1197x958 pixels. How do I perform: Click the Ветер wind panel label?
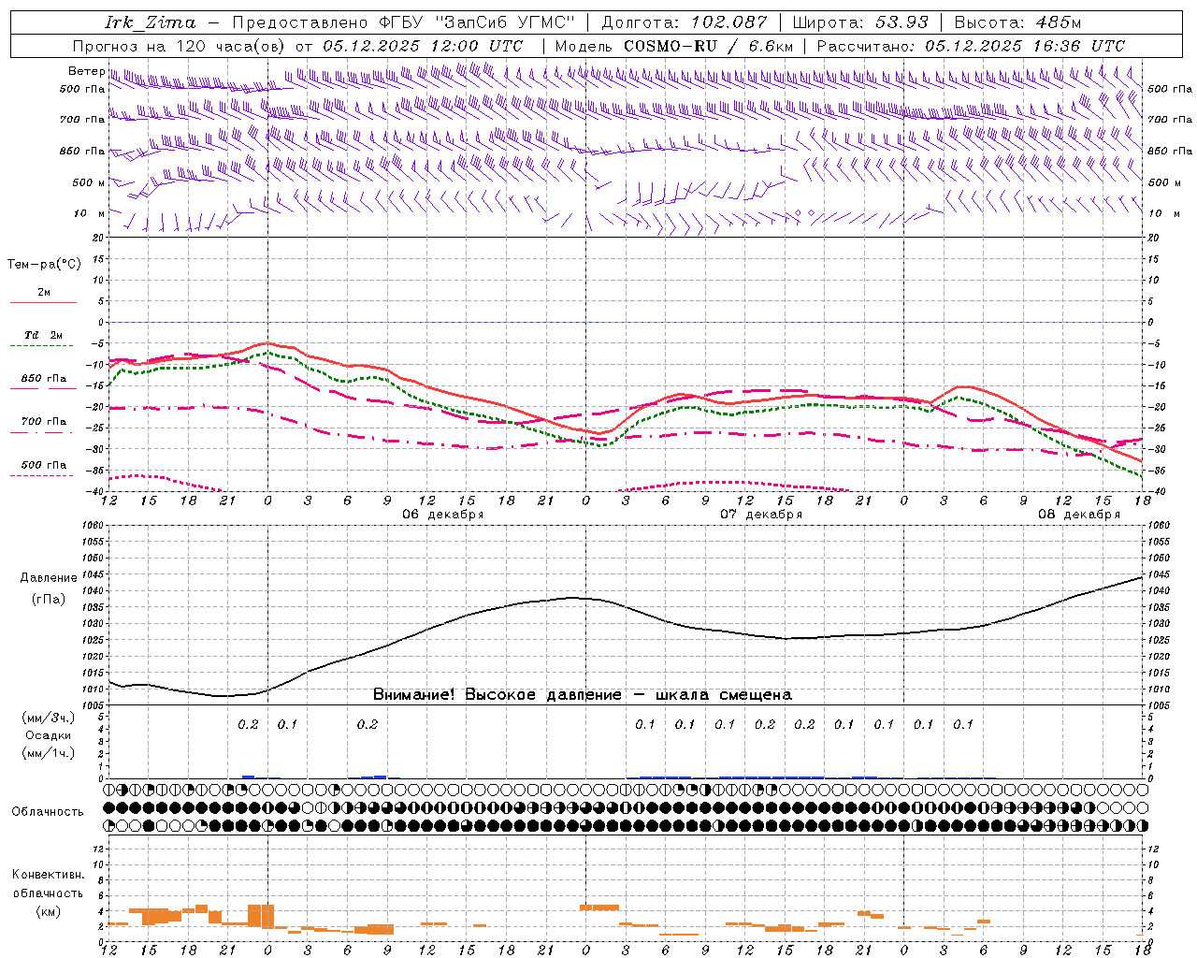click(x=86, y=71)
